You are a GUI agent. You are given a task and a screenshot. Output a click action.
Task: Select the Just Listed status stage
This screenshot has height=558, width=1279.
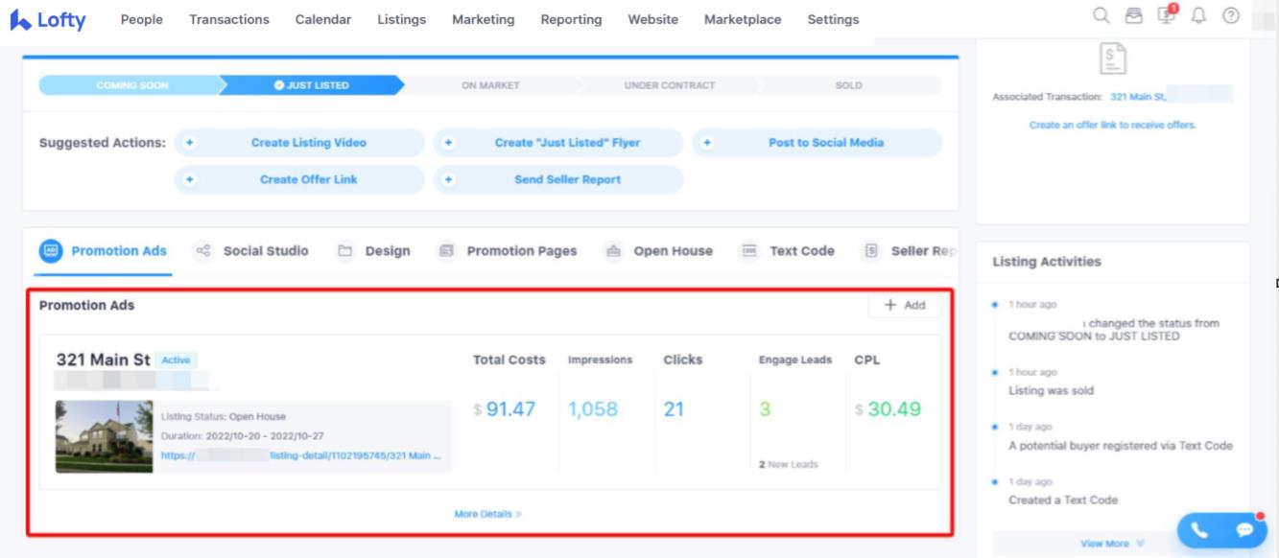point(311,85)
